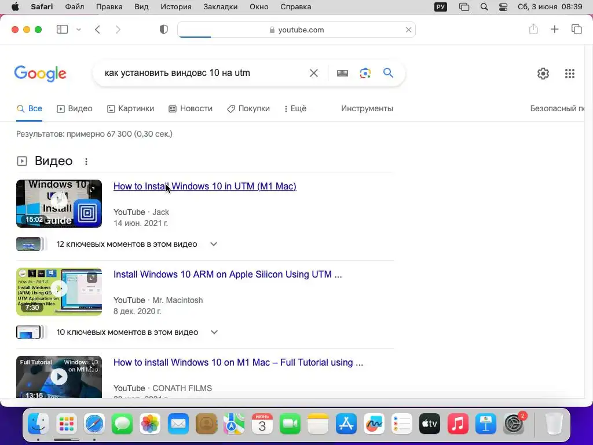Viewport: 593px width, 445px height.
Task: Switch to the Картинки results tab
Action: [x=131, y=108]
